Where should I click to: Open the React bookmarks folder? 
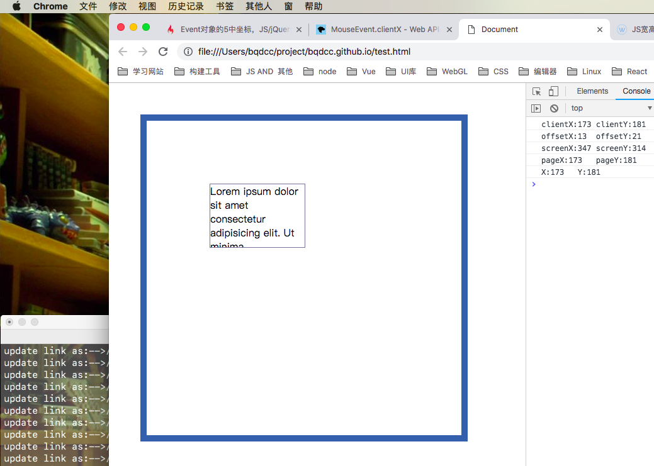(x=629, y=72)
